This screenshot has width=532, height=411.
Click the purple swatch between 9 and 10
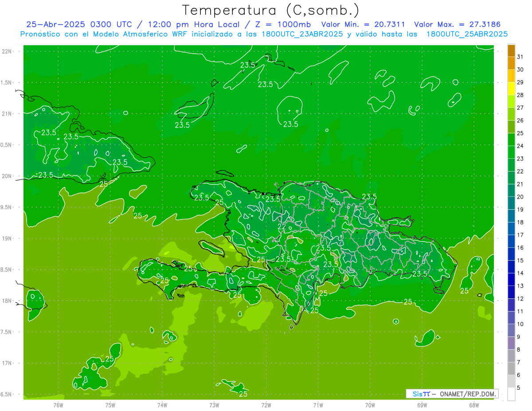click(x=511, y=330)
